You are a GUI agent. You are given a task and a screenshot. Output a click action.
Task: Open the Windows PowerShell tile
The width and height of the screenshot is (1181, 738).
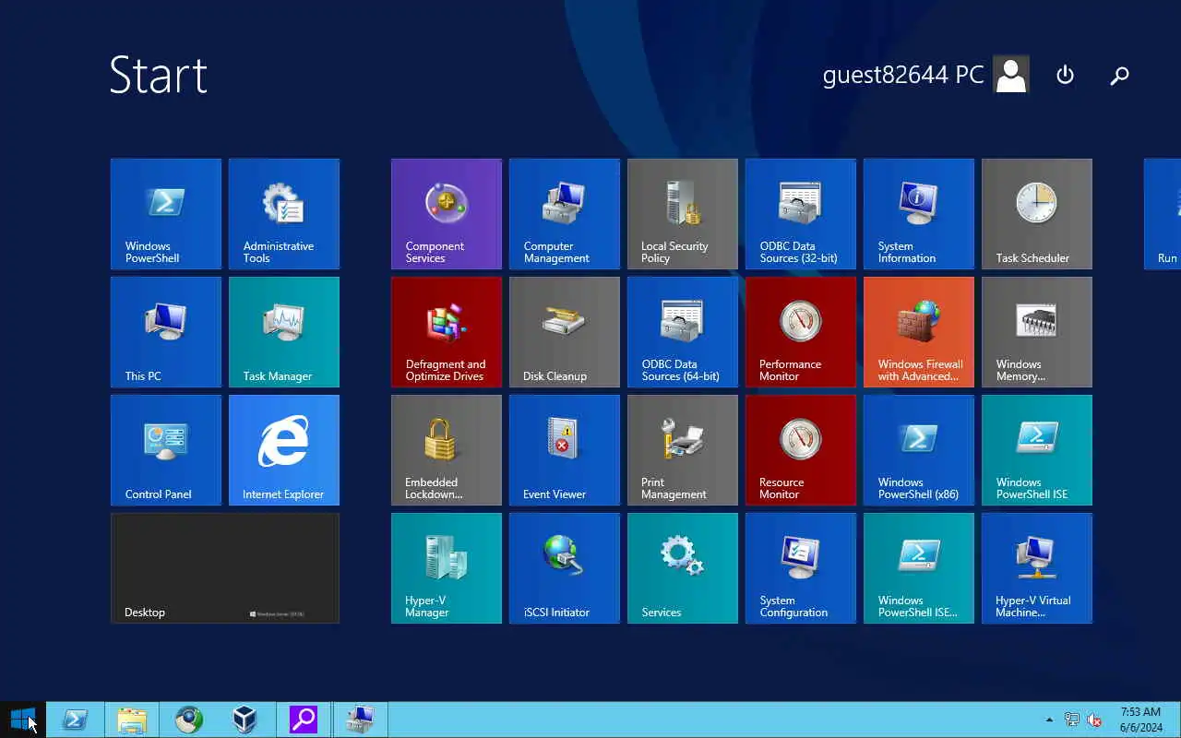coord(166,214)
